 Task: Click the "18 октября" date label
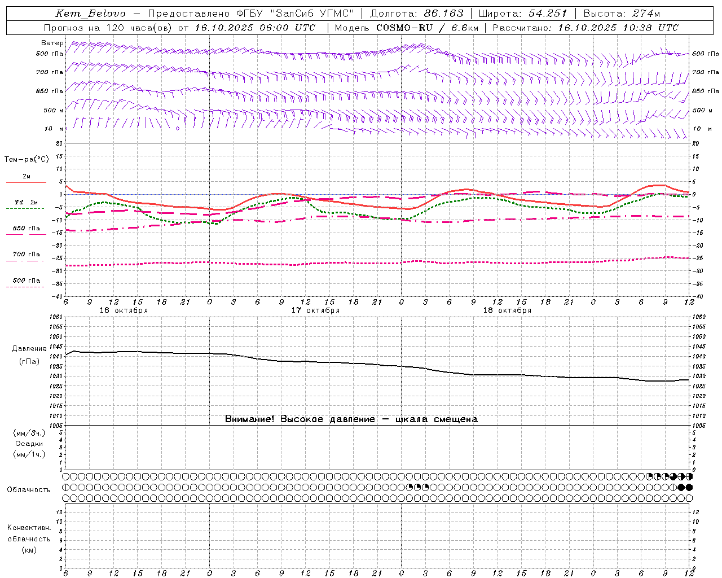pos(507,310)
